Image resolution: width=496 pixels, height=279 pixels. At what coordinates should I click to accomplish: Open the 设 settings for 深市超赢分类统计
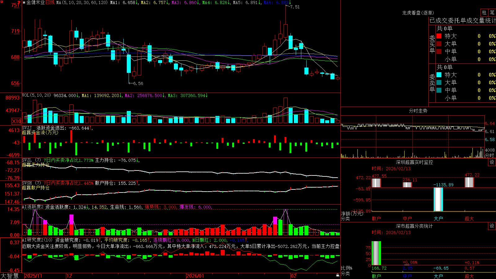pyautogui.click(x=492, y=226)
